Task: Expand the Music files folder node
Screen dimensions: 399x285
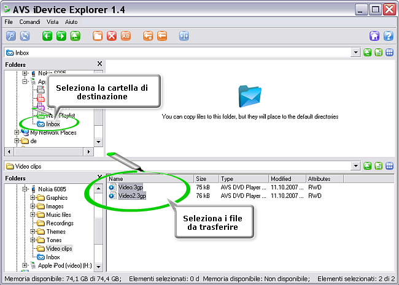Action: pyautogui.click(x=33, y=215)
